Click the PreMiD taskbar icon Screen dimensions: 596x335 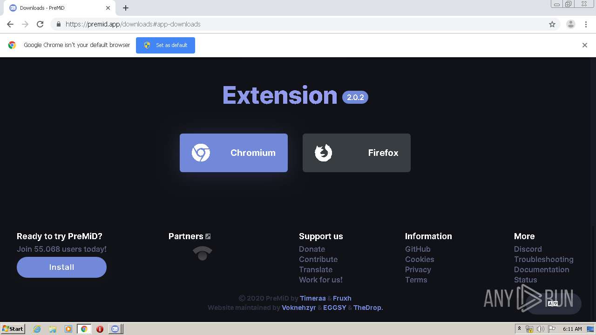(x=115, y=329)
